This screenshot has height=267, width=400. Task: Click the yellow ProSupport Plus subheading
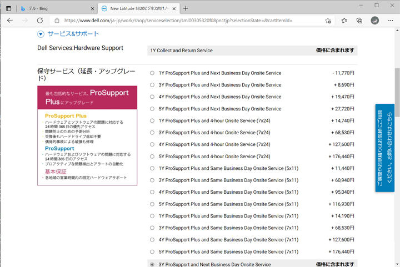pos(66,116)
